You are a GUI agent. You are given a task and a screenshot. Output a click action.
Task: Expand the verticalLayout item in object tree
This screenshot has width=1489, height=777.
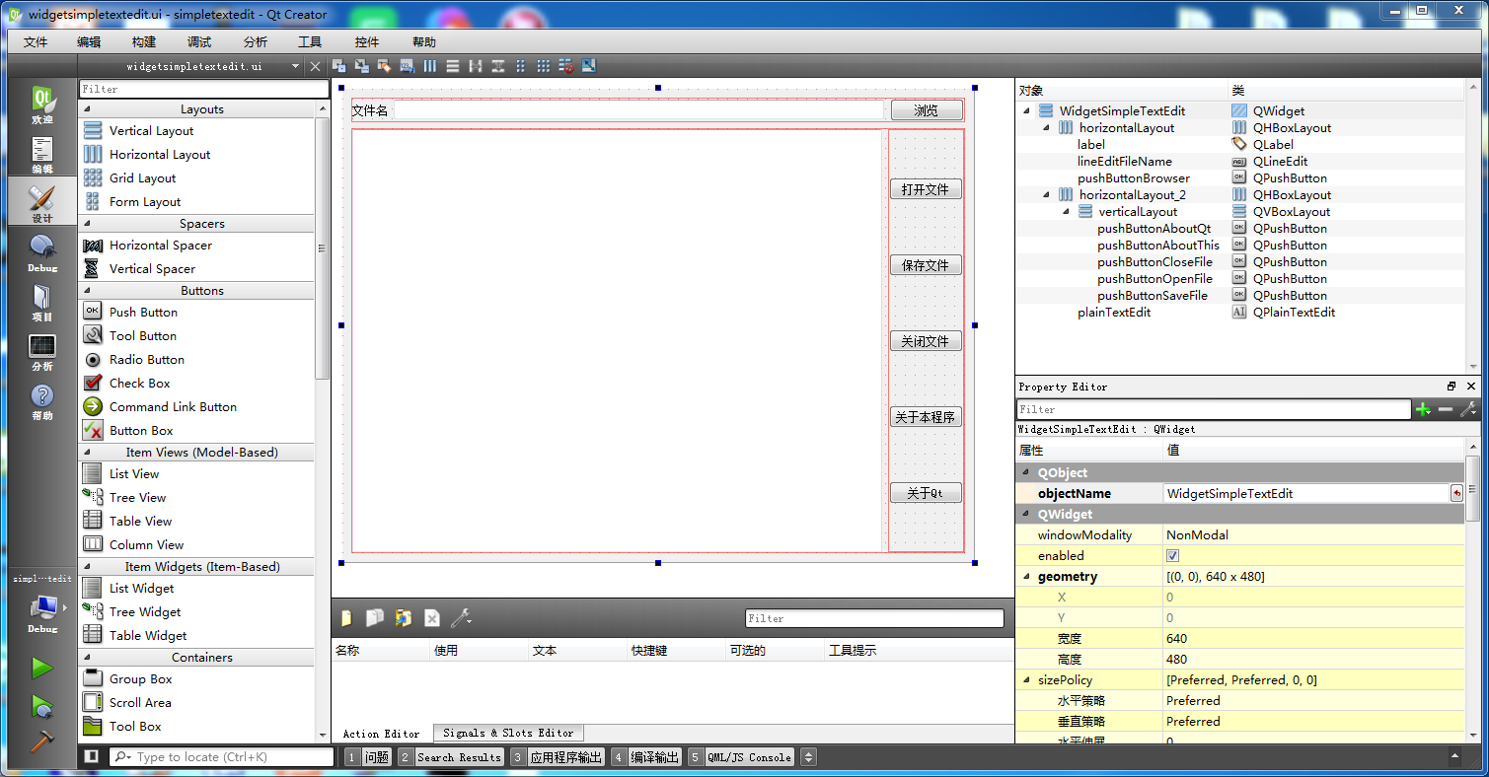tap(1068, 211)
